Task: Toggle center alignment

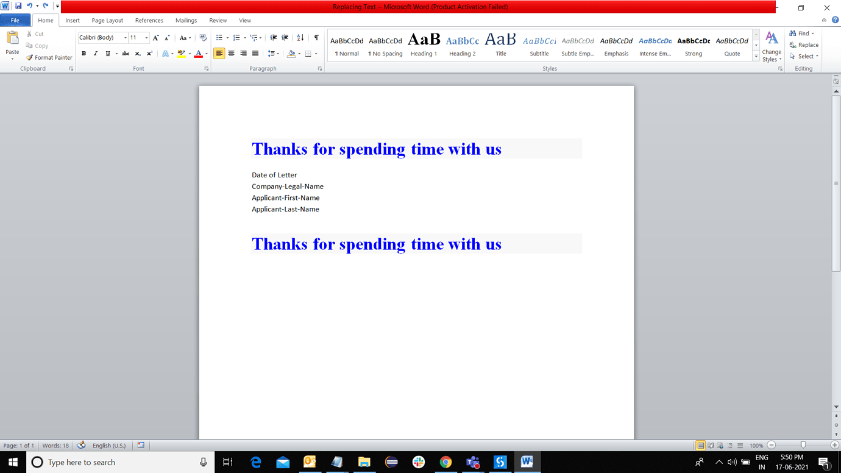Action: (231, 54)
